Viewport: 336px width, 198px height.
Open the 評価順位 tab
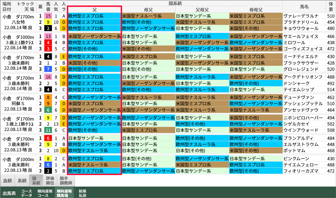click(x=50, y=181)
